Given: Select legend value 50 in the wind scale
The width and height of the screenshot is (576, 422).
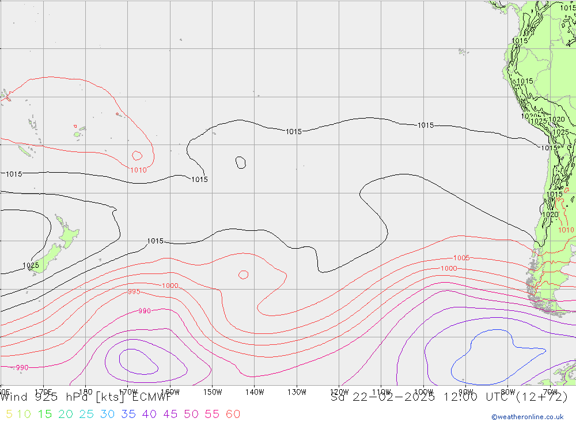Looking at the screenshot, I should [x=191, y=415].
